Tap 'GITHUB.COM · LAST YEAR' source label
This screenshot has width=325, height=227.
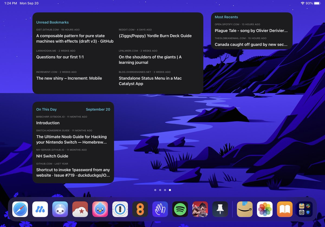point(52,164)
